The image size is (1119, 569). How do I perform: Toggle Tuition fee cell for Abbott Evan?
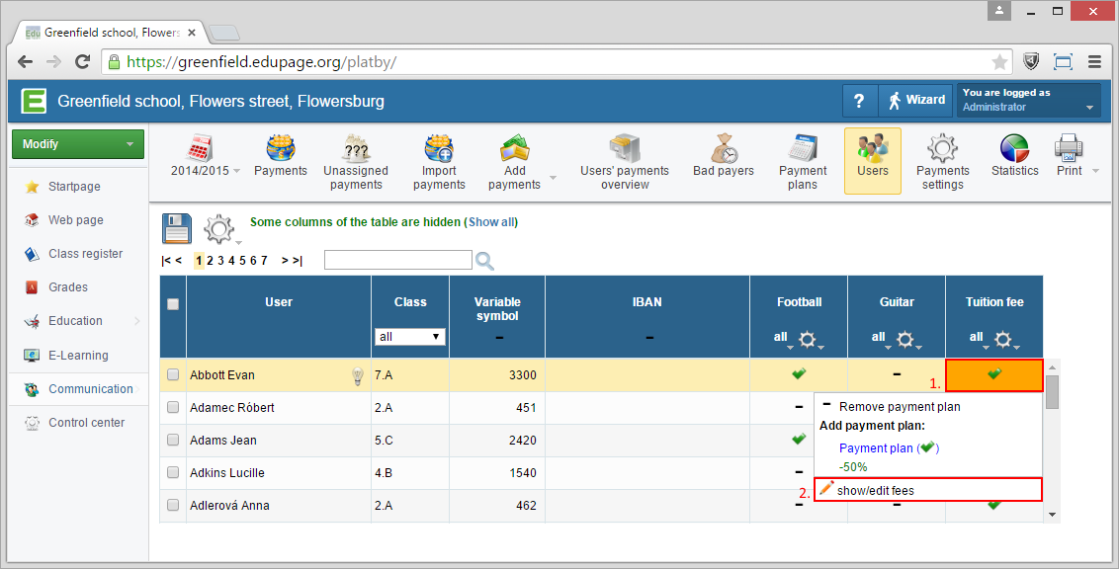coord(994,375)
